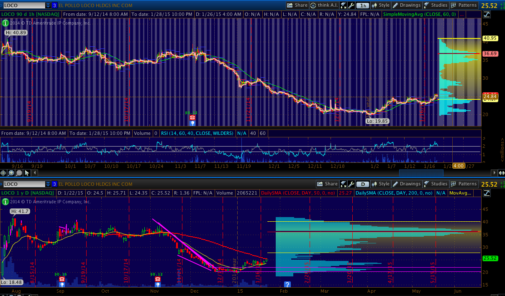Viewport: 505px width, 296px height.
Task: Click the crosshair pan icon below upper chart
Action: [x=4, y=173]
